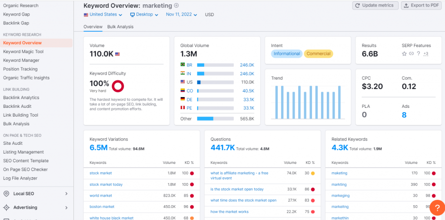Click the Ads count 8 link
Image resolution: width=445 pixels, height=220 pixels.
(x=404, y=115)
